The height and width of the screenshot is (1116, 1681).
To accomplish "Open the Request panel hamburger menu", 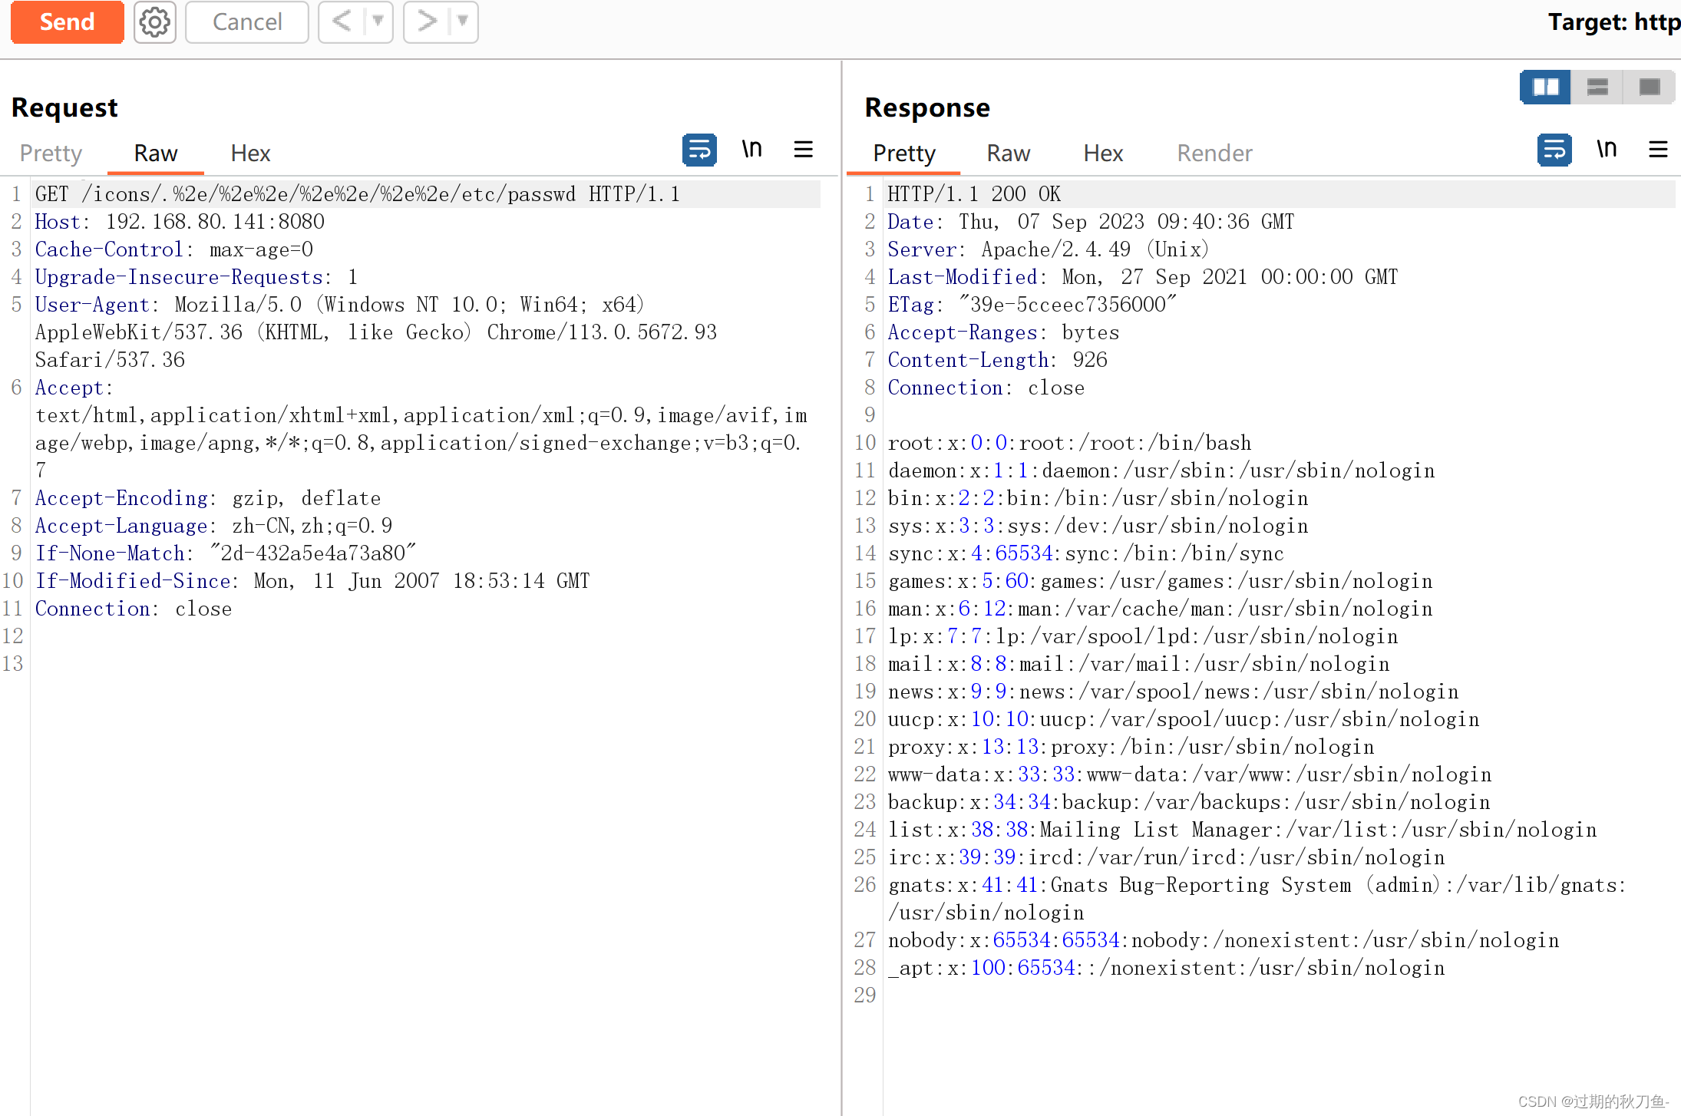I will point(803,149).
